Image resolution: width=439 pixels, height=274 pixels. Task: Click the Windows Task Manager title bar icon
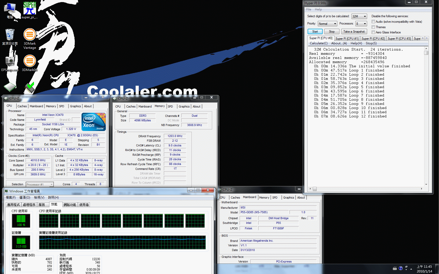tap(6, 191)
